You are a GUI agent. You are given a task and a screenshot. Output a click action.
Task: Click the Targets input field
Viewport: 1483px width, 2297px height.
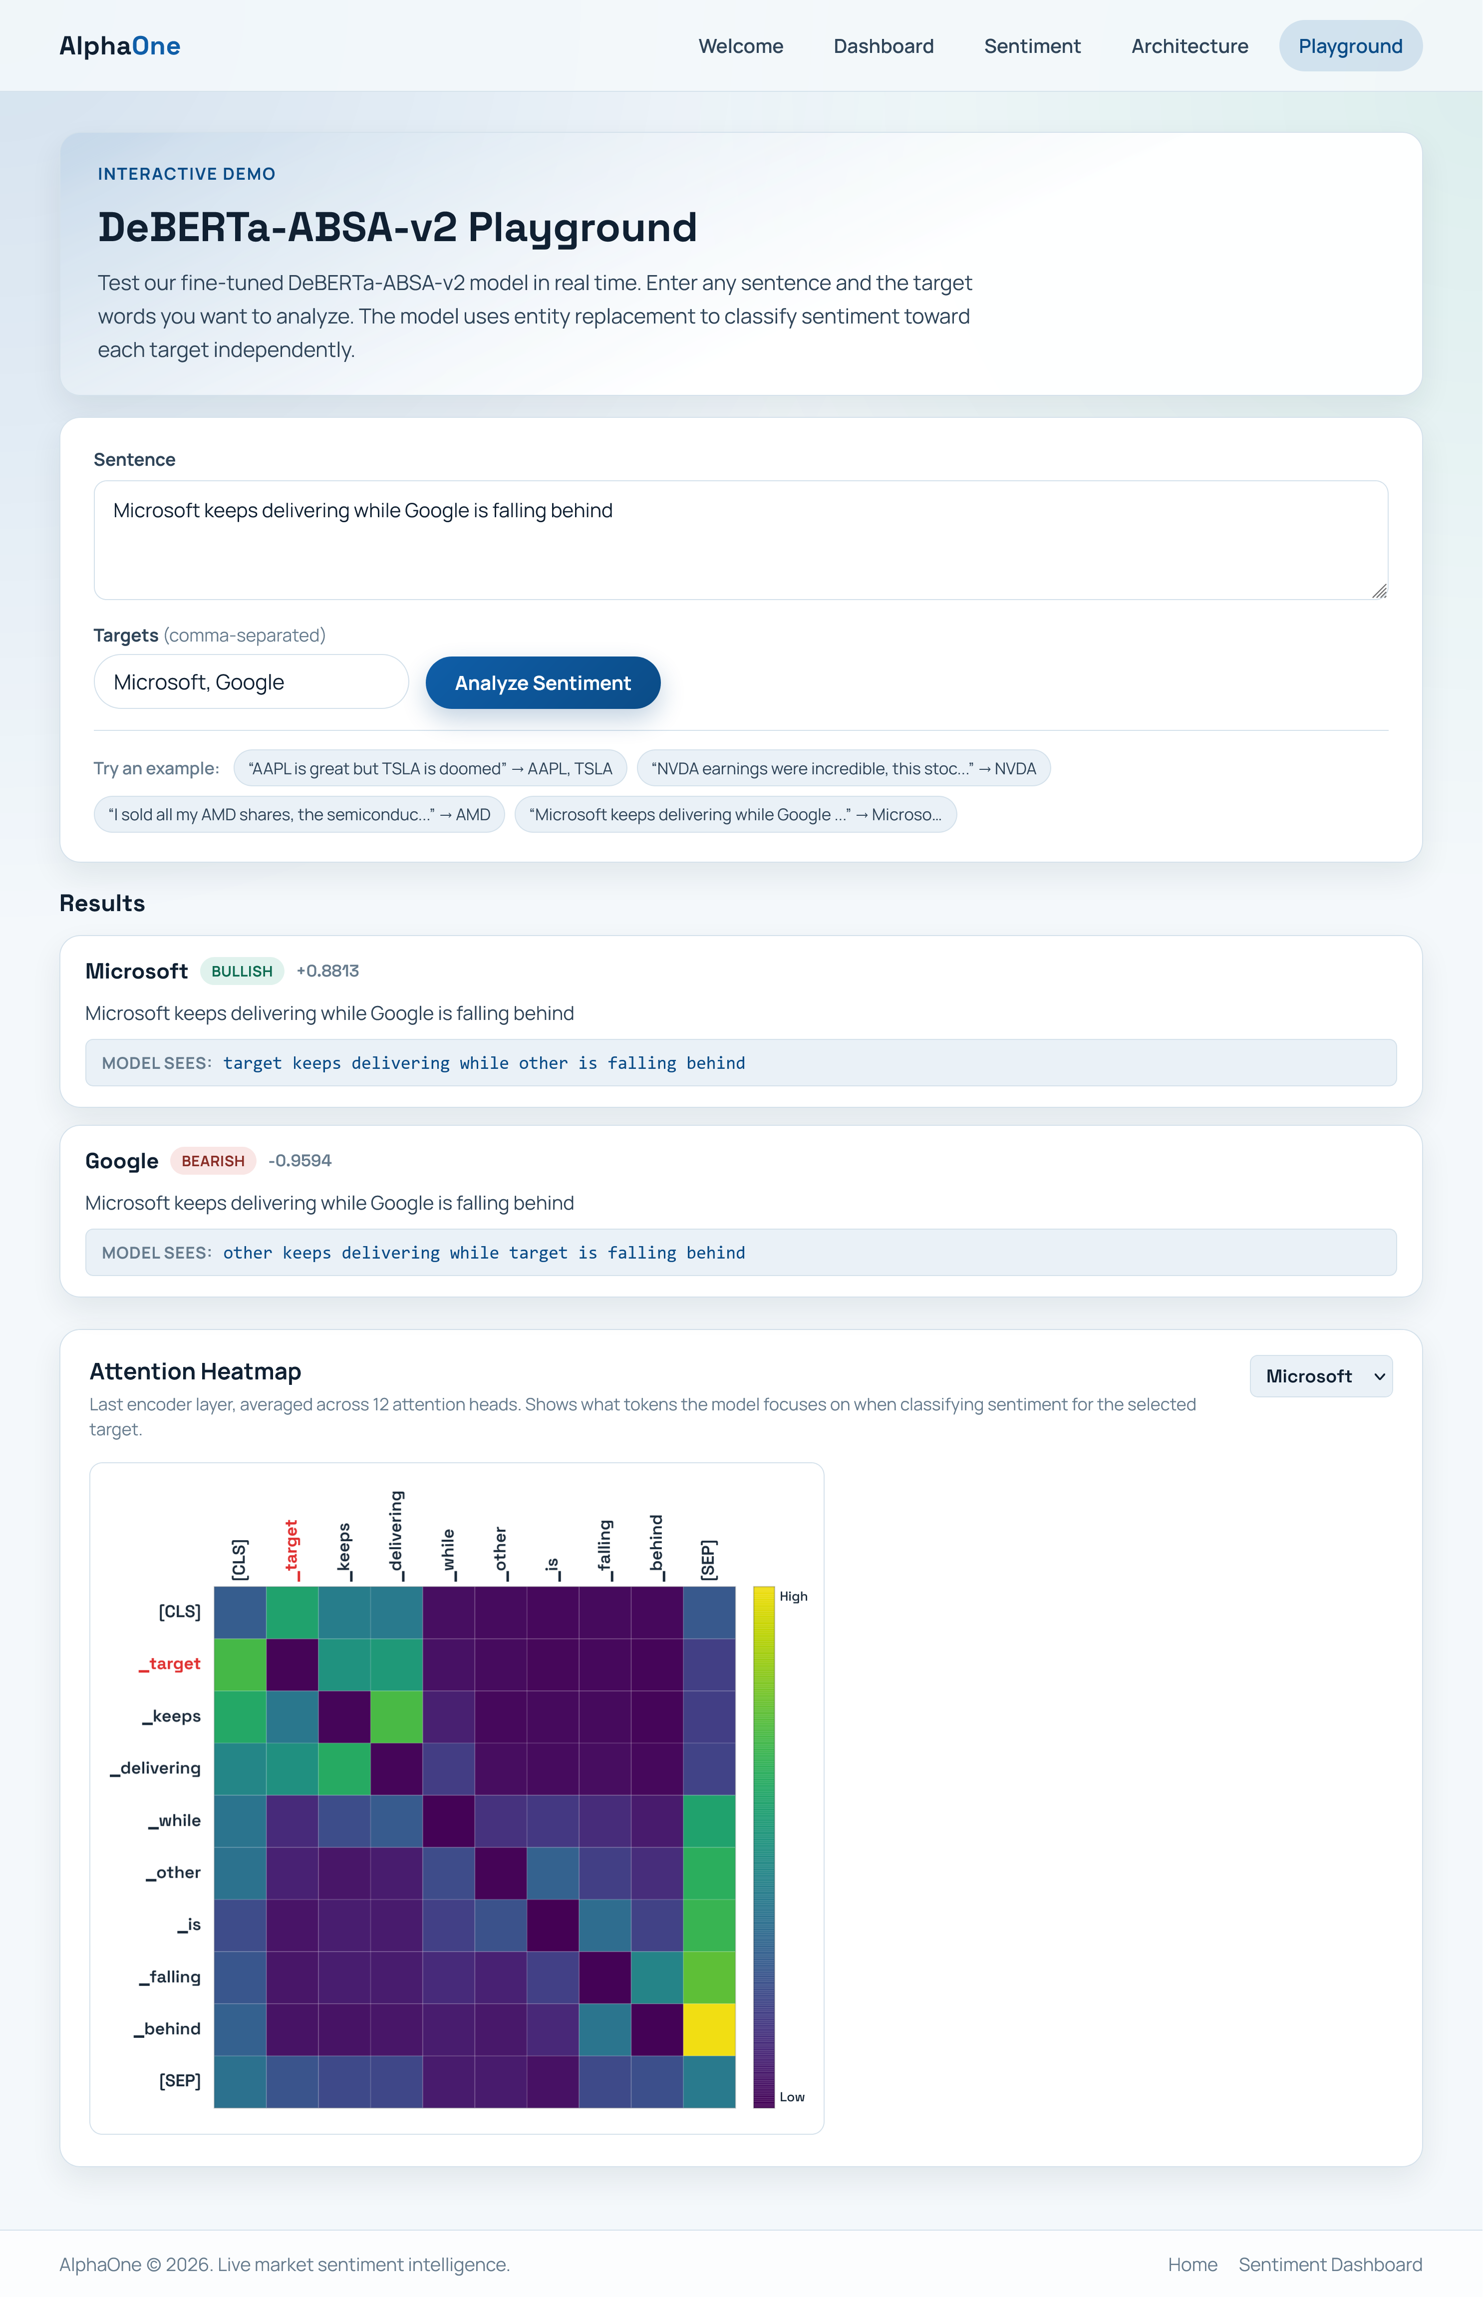click(x=251, y=681)
